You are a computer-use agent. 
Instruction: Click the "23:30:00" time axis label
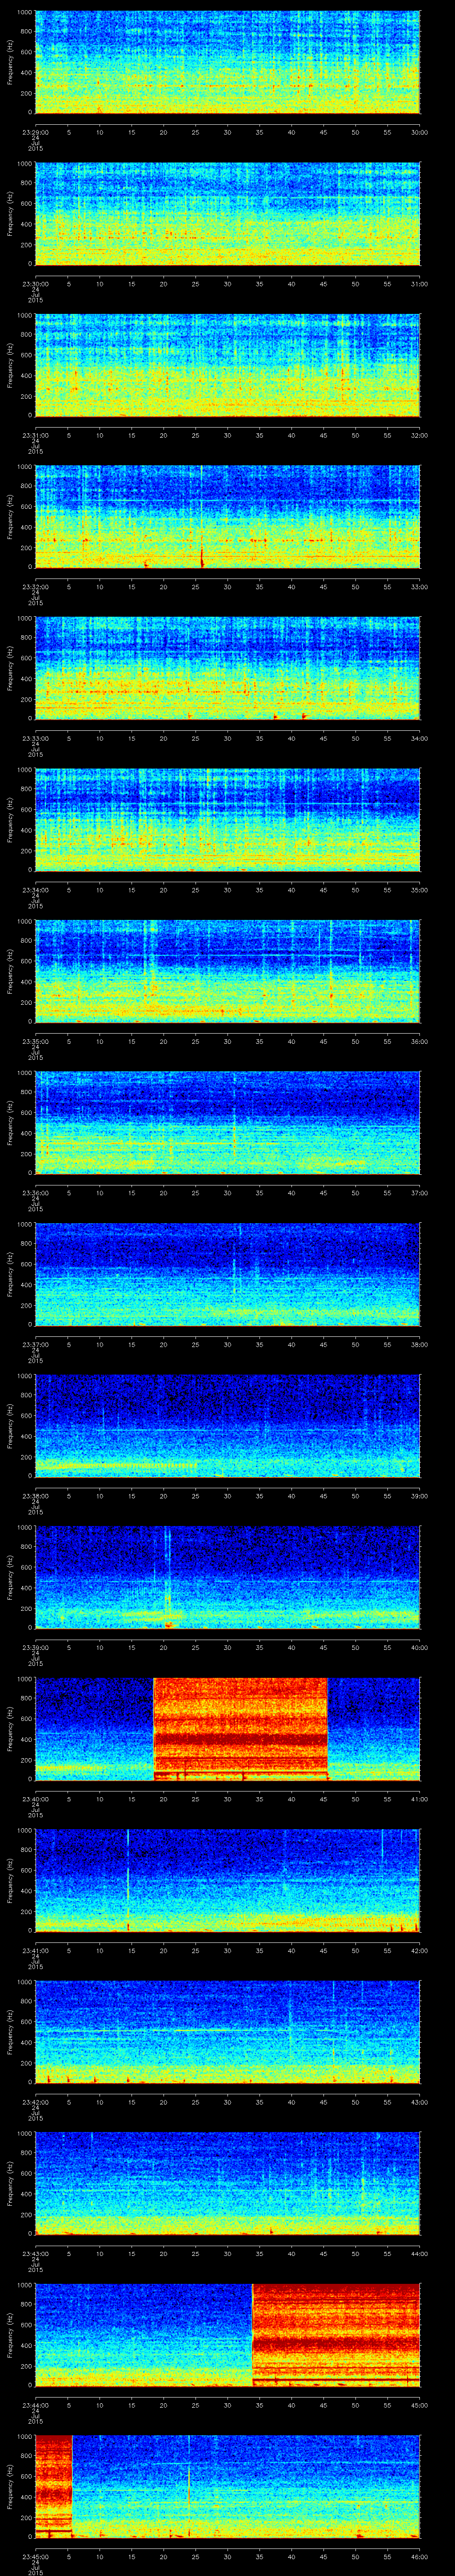tap(35, 284)
